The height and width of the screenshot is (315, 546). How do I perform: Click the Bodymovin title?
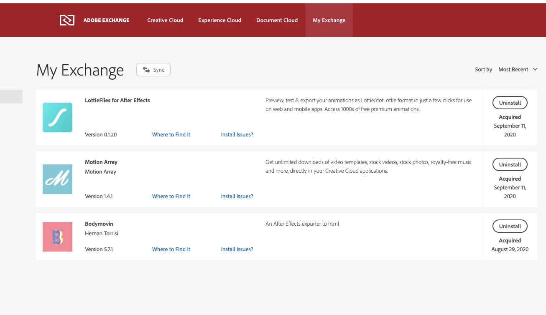click(99, 224)
